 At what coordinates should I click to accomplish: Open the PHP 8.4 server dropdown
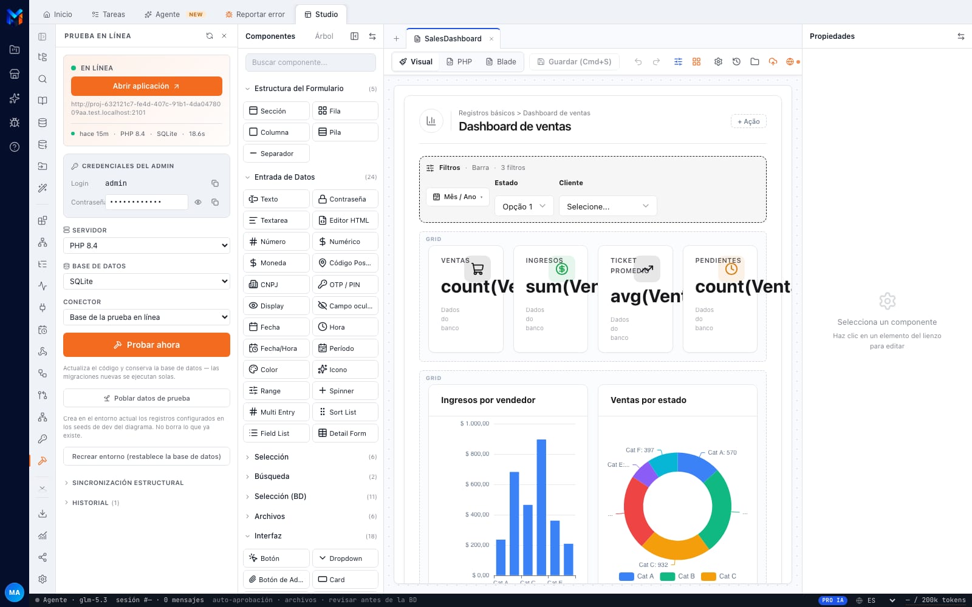pyautogui.click(x=146, y=246)
